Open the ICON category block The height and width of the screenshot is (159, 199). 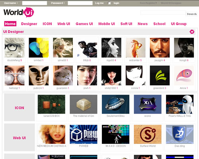tap(20, 107)
